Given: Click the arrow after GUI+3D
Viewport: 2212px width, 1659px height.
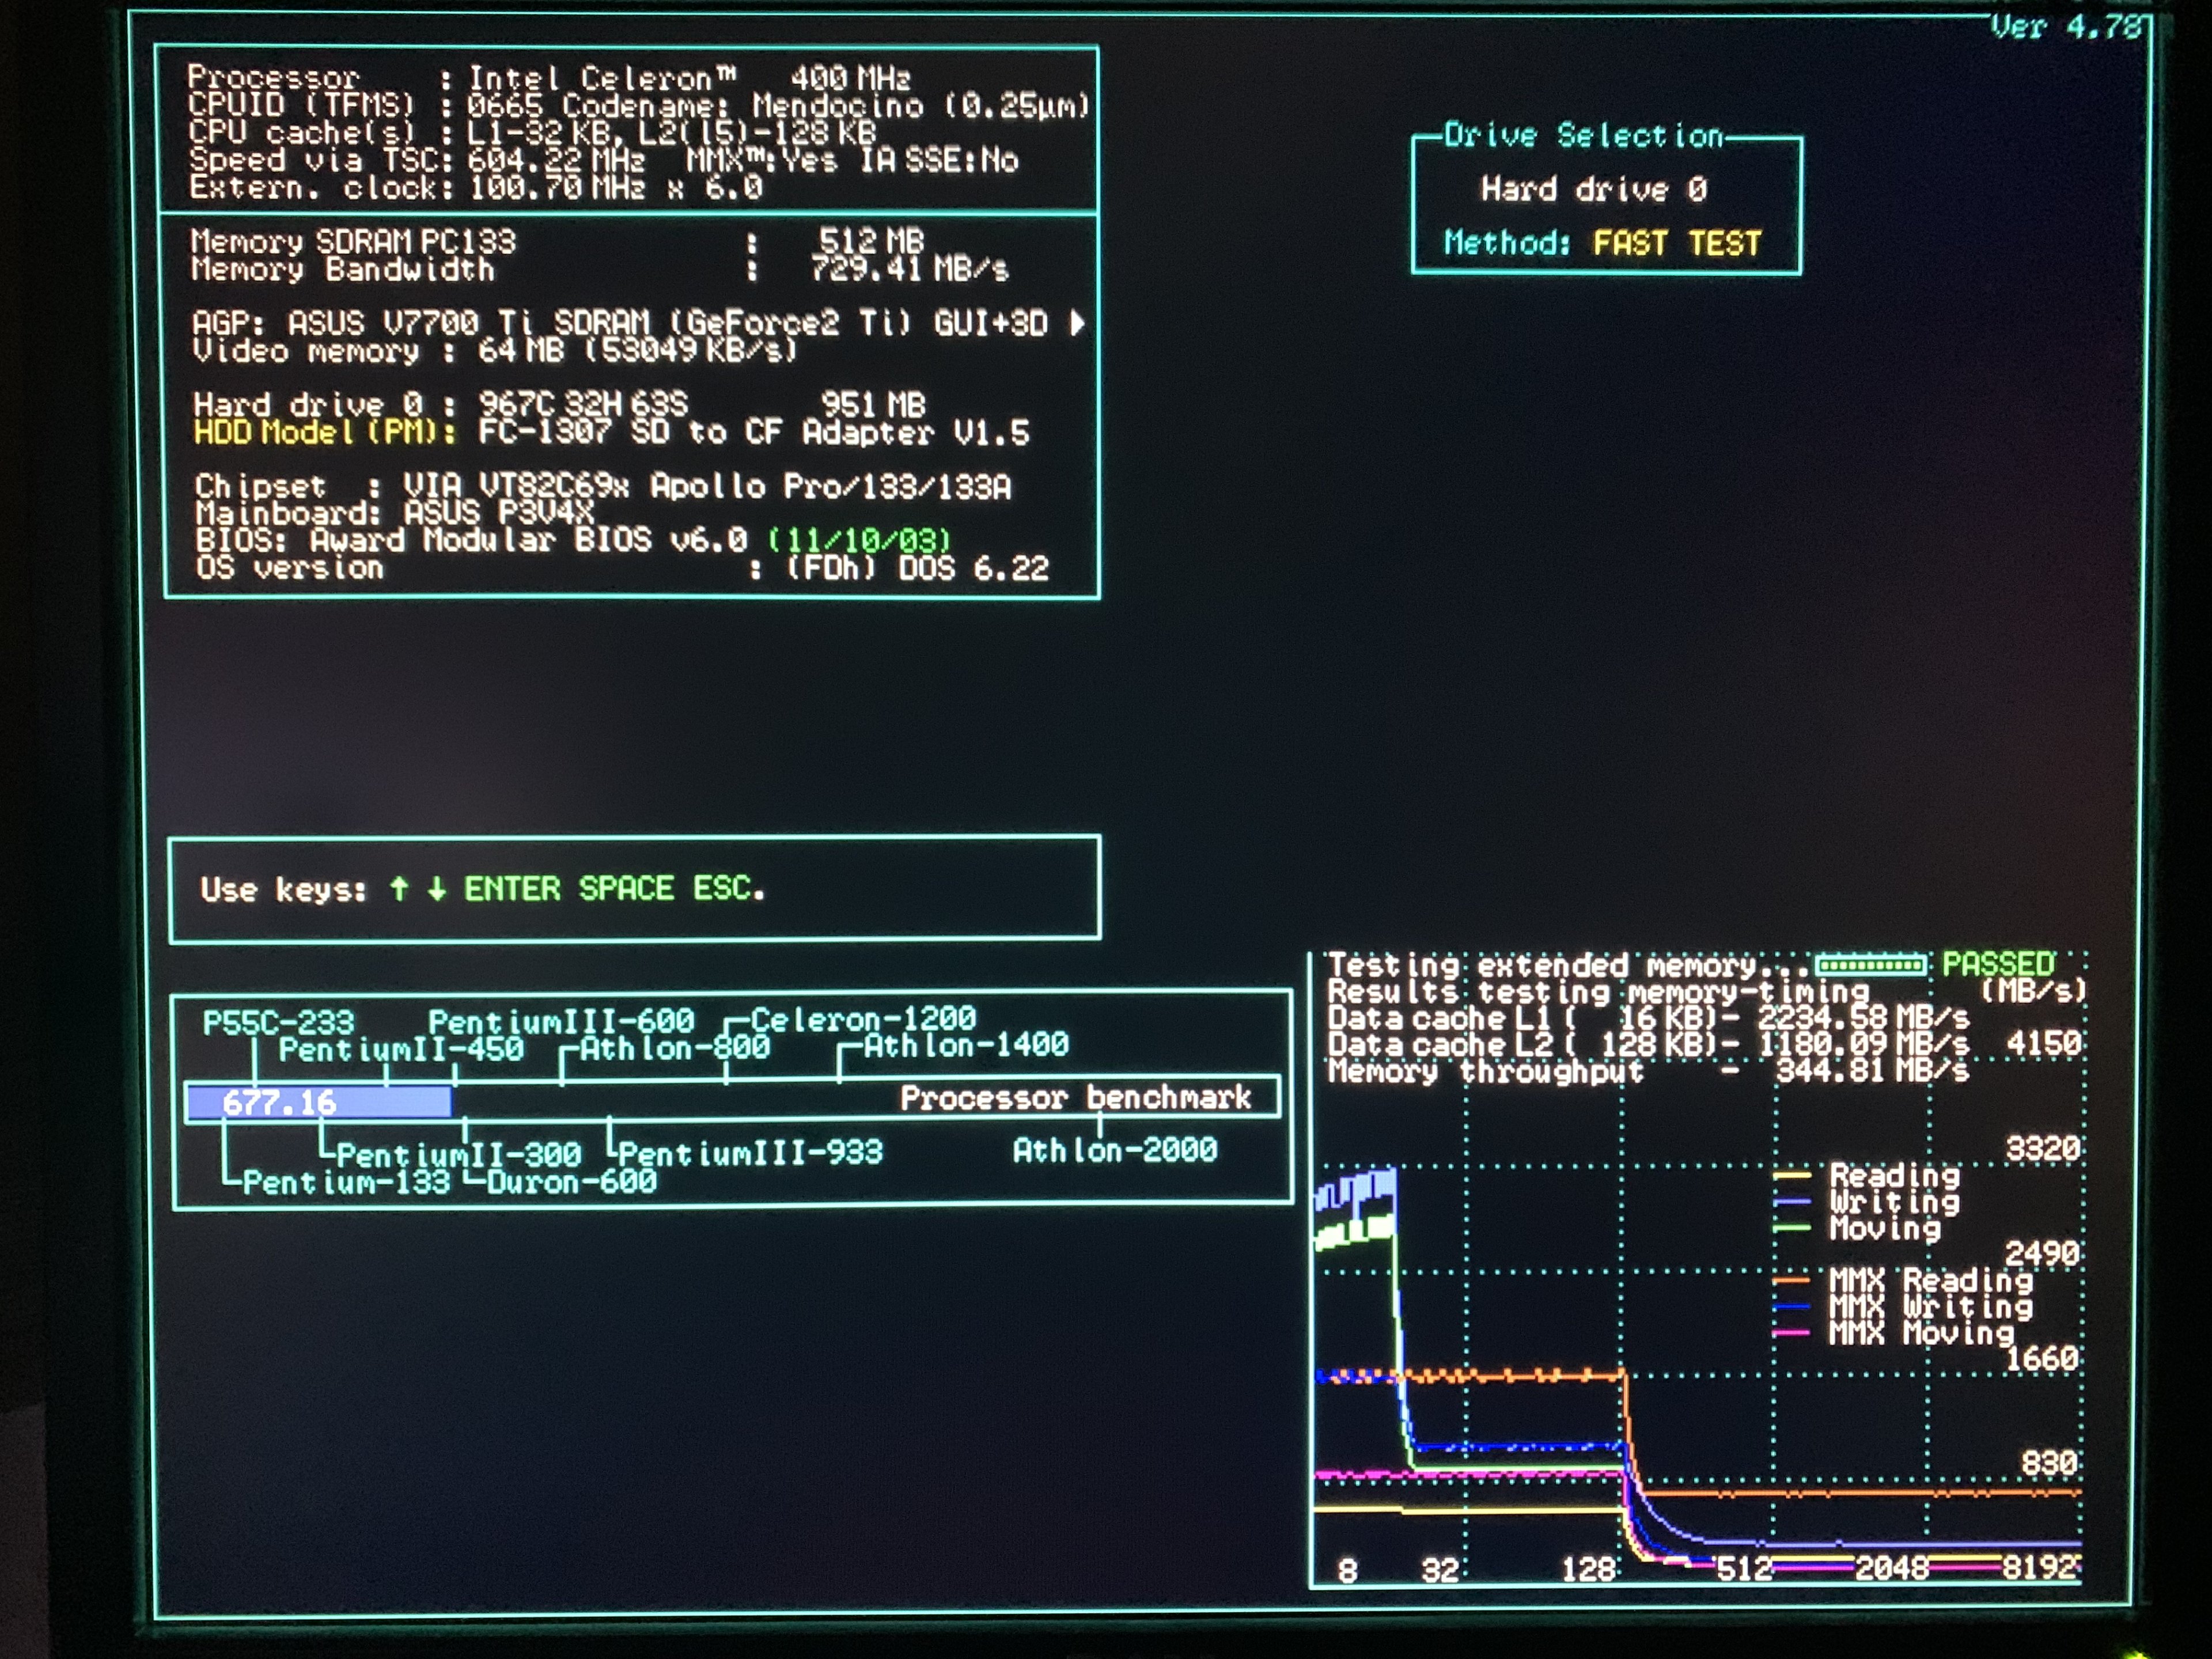Looking at the screenshot, I should pos(1077,323).
